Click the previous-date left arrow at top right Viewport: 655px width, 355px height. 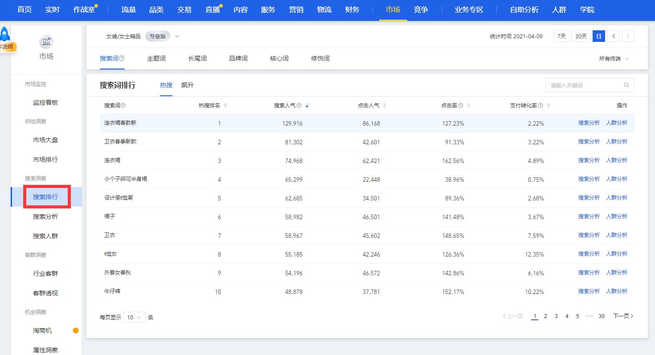coord(614,36)
